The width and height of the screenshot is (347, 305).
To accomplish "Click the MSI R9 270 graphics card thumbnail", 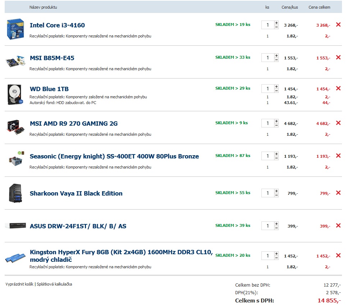I will (15, 127).
